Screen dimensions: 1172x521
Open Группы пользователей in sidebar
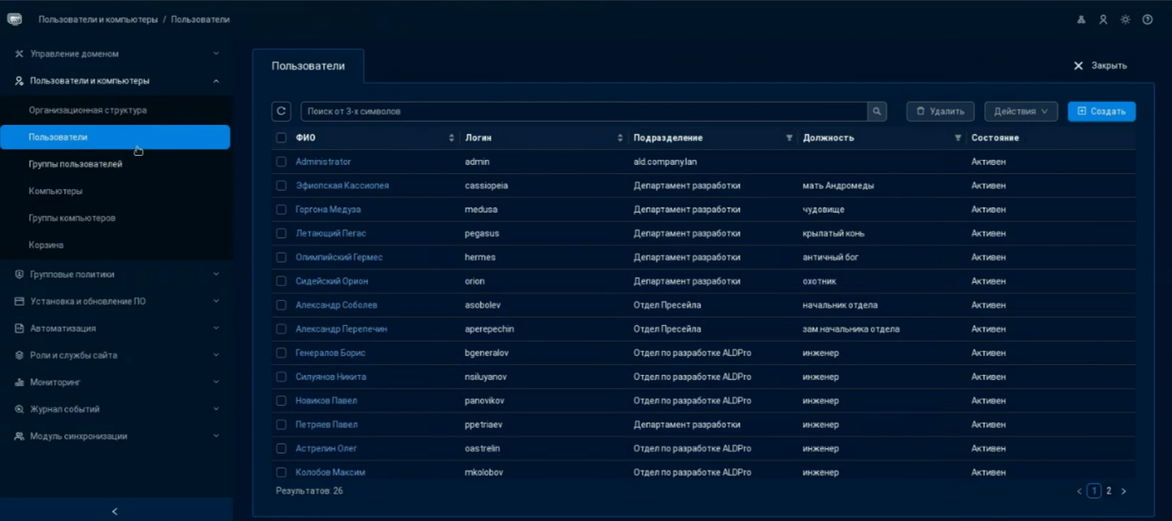click(x=75, y=164)
